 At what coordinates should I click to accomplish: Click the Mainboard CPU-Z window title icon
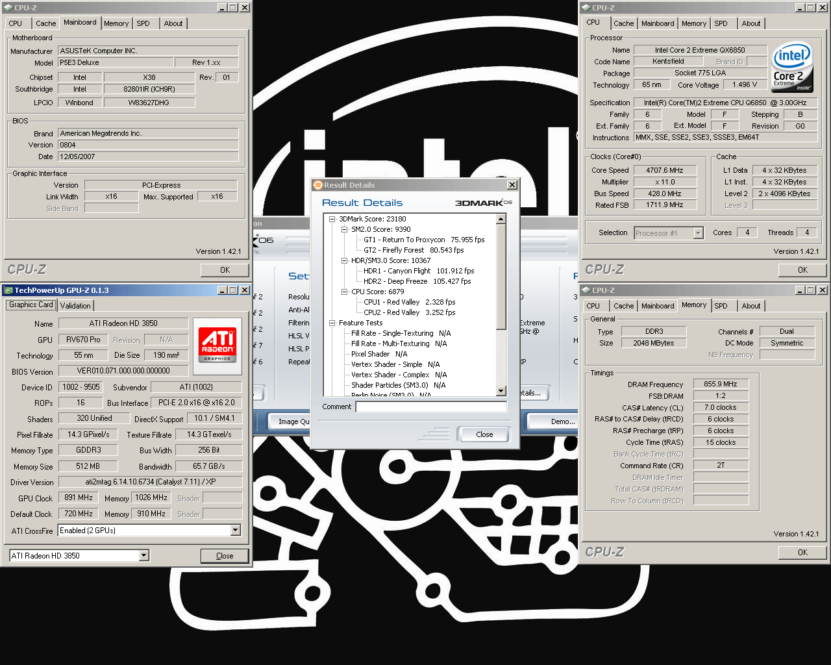8,8
